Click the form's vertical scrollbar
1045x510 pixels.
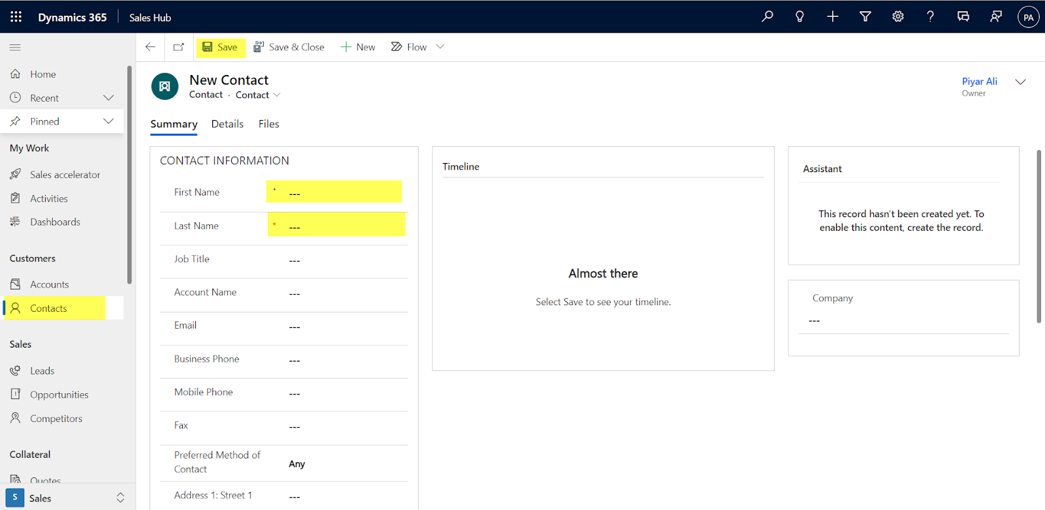[x=1039, y=236]
